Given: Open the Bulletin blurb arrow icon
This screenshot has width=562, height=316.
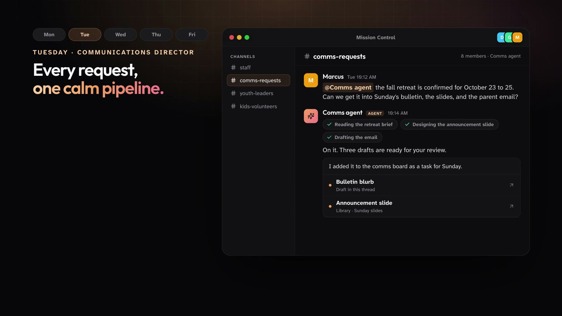Looking at the screenshot, I should [x=511, y=185].
